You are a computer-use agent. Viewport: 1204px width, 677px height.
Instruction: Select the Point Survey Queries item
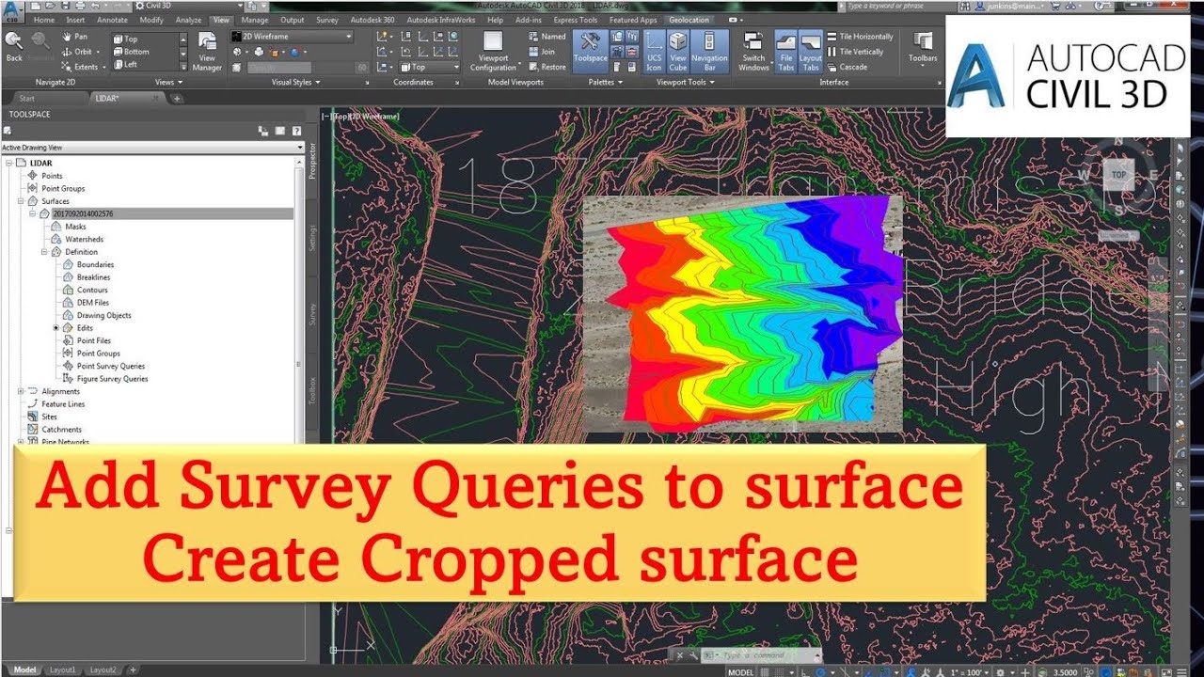[x=111, y=366]
